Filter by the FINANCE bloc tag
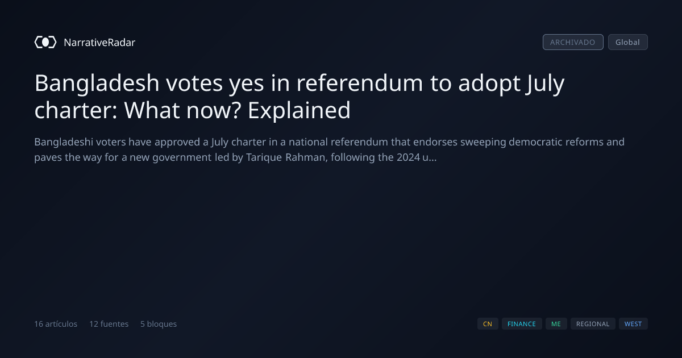Viewport: 682px width, 358px height. click(x=522, y=324)
